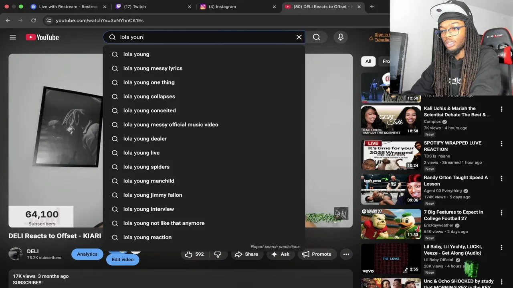Choose suggestion 'lola young collapses'
The width and height of the screenshot is (513, 288).
pyautogui.click(x=204, y=96)
